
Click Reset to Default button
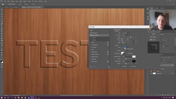point(133,67)
